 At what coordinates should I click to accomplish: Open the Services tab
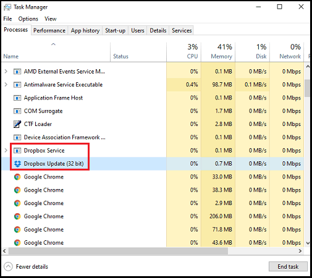coord(182,31)
